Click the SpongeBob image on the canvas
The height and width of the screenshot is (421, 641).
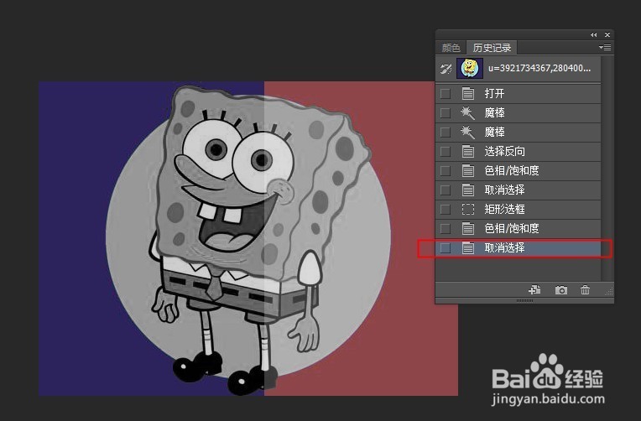point(248,238)
